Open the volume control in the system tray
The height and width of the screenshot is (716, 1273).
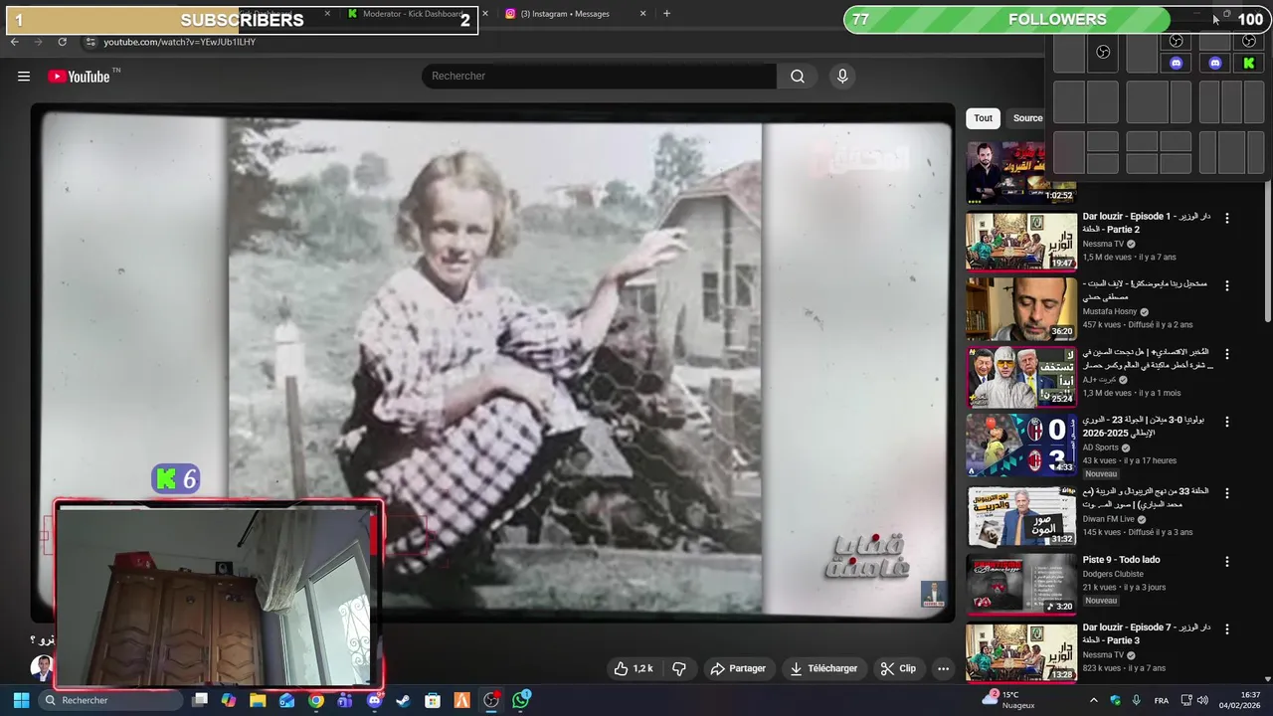(1202, 700)
